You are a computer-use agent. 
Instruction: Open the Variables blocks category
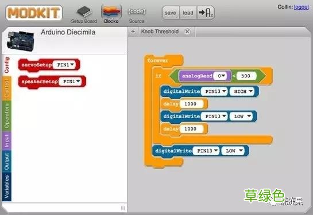pyautogui.click(x=7, y=187)
